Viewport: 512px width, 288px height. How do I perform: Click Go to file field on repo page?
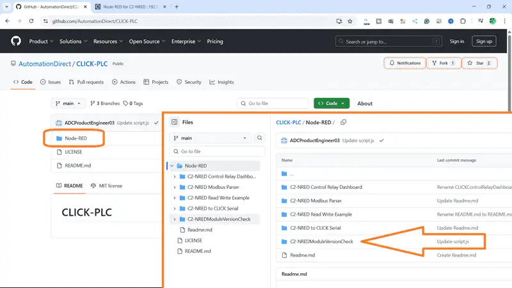(x=273, y=103)
